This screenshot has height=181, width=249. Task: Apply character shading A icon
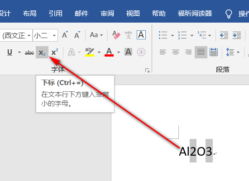tap(128, 52)
